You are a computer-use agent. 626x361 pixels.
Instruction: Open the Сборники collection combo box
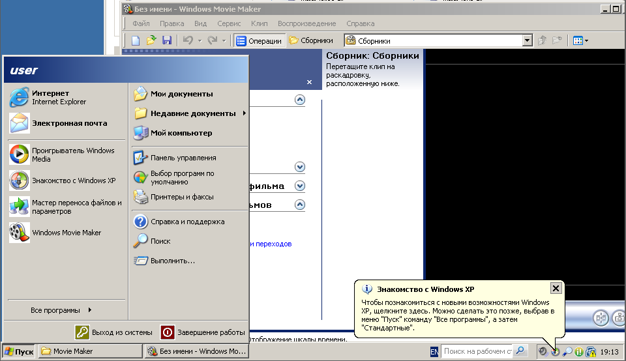pos(438,40)
